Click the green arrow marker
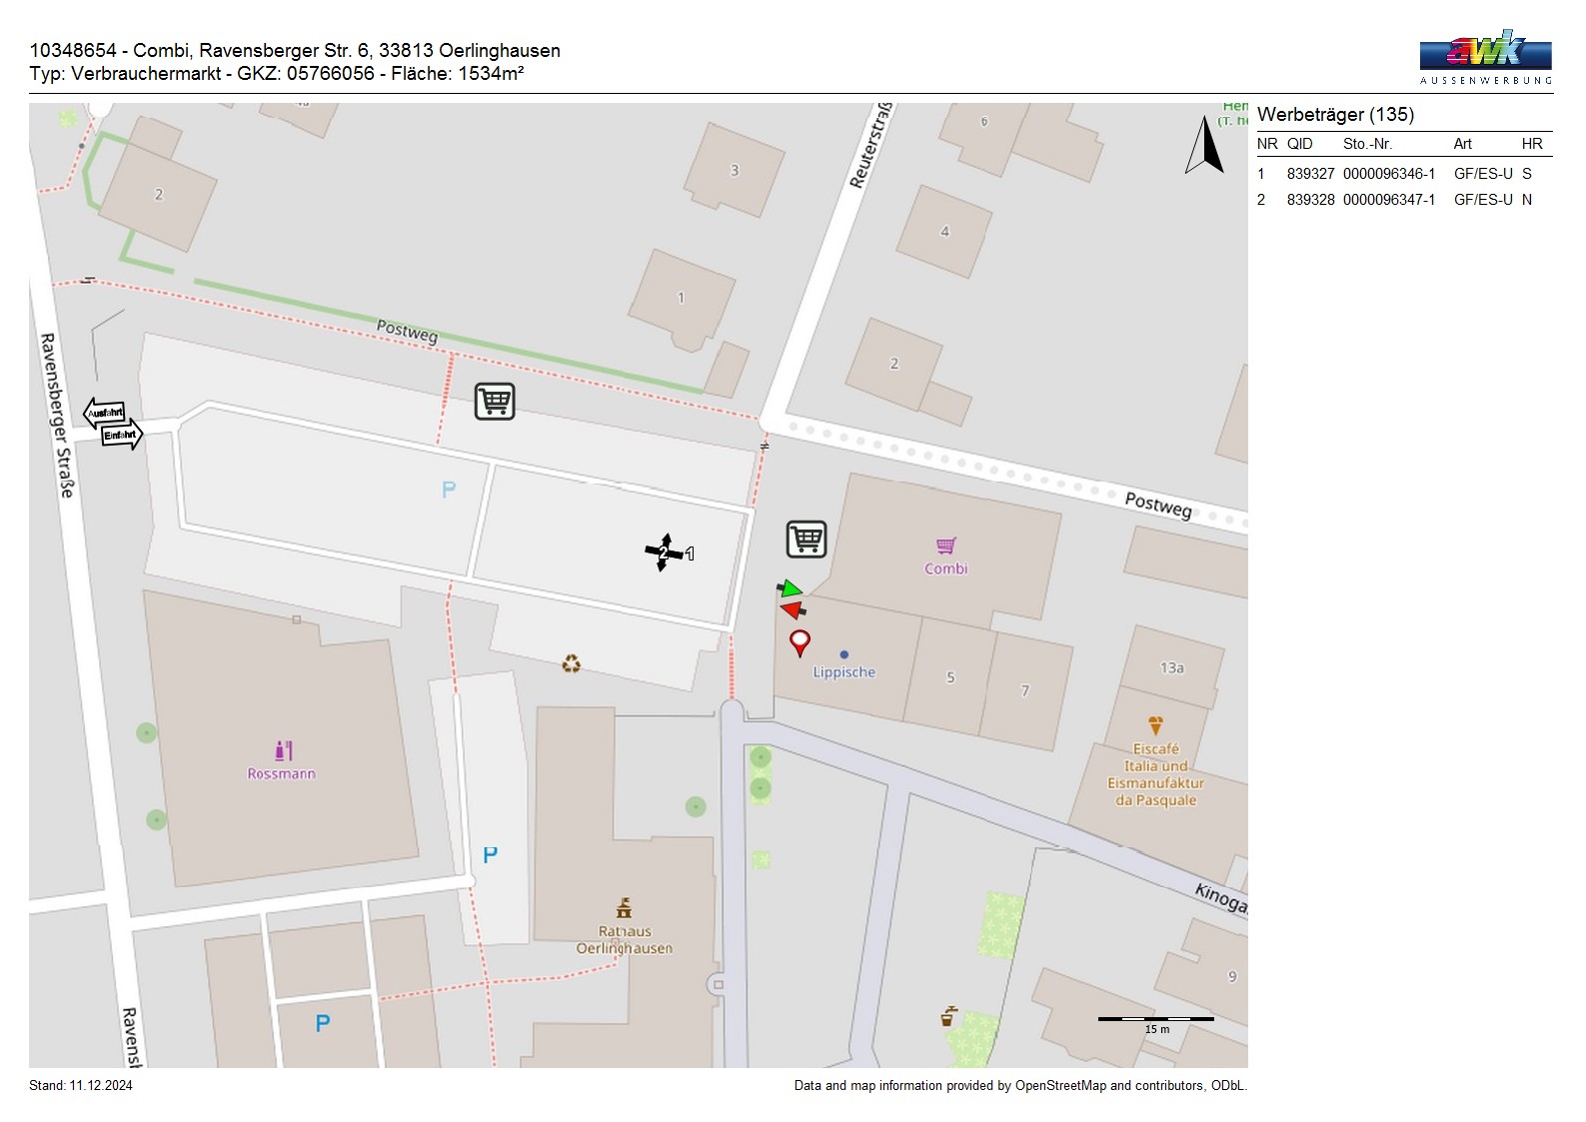 point(791,588)
